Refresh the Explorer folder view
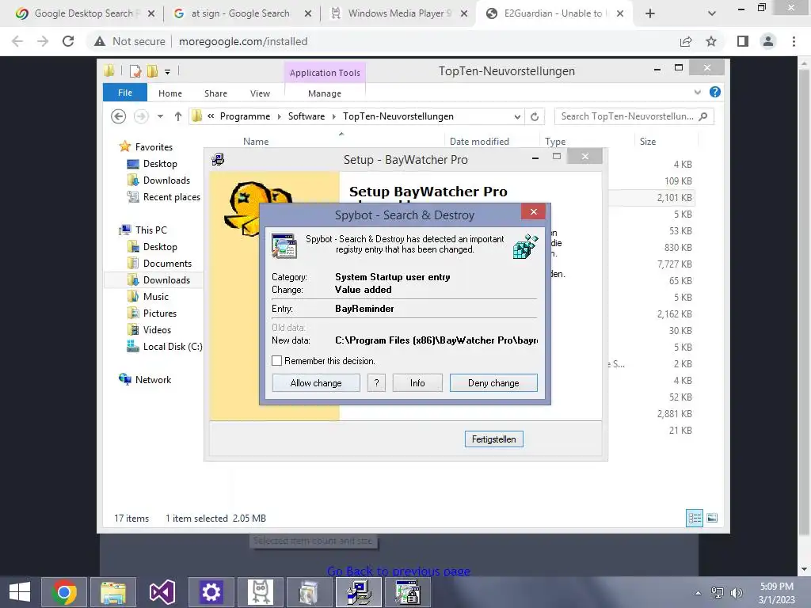This screenshot has width=811, height=608. pyautogui.click(x=535, y=117)
